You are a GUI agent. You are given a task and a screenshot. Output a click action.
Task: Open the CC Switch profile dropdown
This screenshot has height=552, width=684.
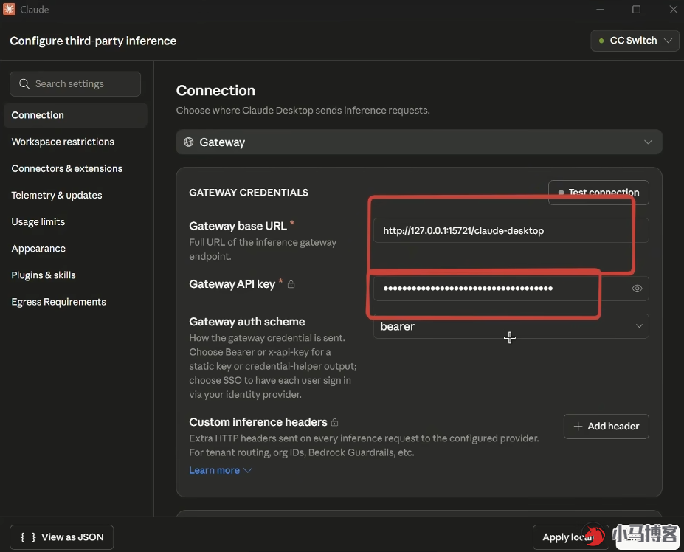635,41
